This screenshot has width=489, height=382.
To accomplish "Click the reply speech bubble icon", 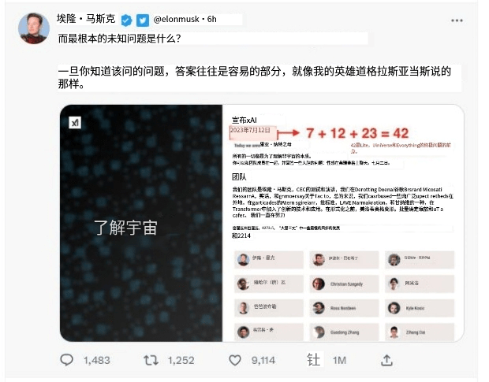I will [x=66, y=360].
